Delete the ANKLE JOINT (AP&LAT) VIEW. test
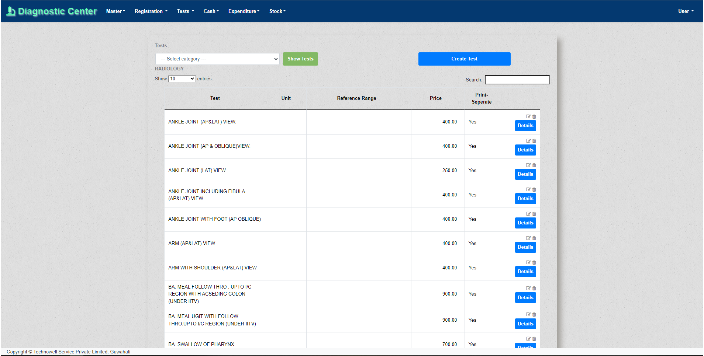The height and width of the screenshot is (356, 704). [x=534, y=116]
